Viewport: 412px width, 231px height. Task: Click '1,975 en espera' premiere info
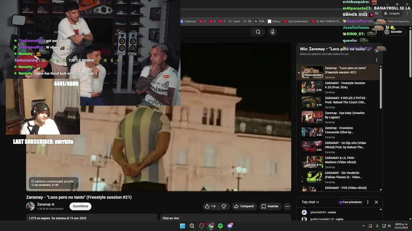(57, 218)
